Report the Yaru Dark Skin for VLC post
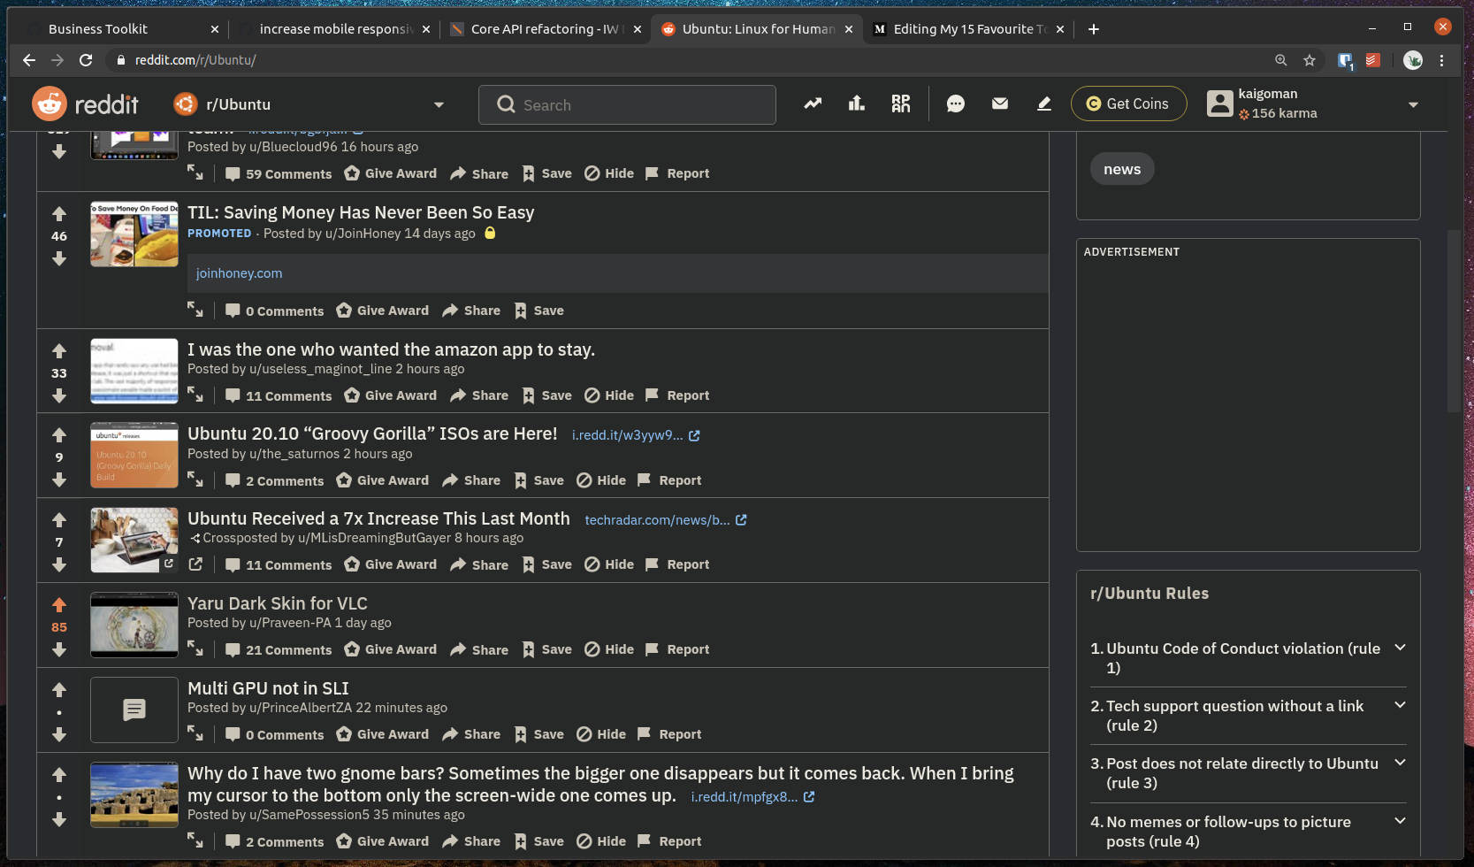This screenshot has width=1474, height=867. coord(677,649)
